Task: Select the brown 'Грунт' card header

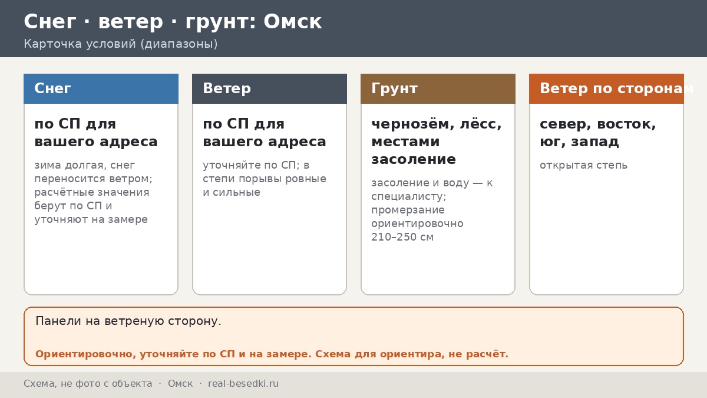Action: tap(438, 88)
